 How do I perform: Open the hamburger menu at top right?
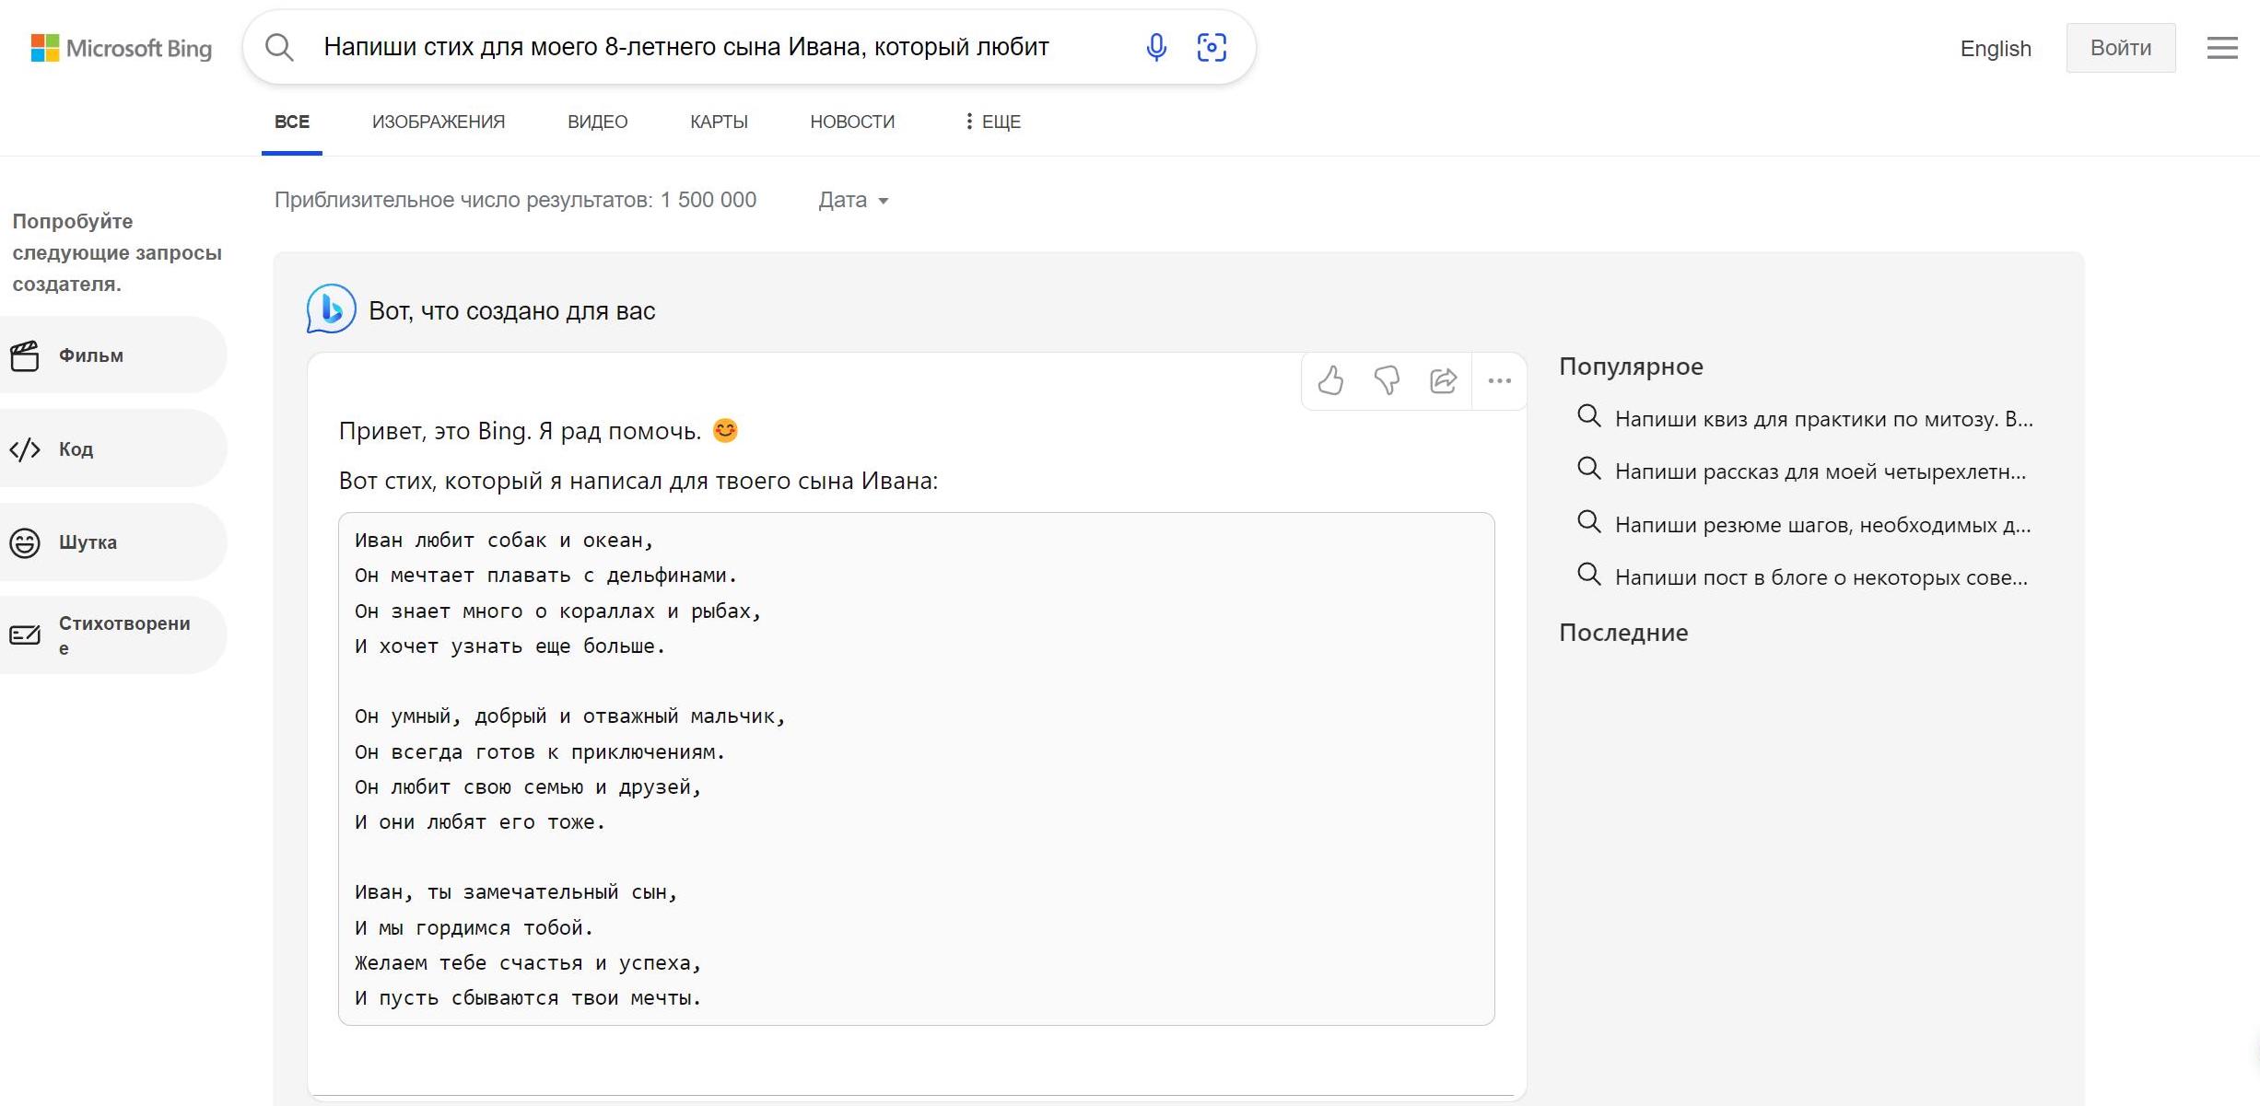click(2221, 48)
